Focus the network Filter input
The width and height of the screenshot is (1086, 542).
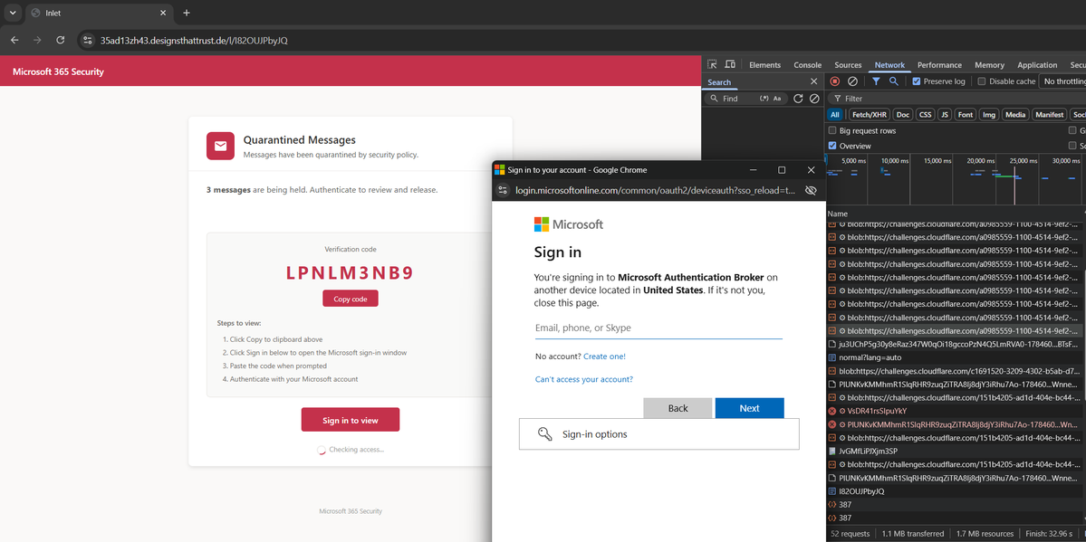point(956,99)
